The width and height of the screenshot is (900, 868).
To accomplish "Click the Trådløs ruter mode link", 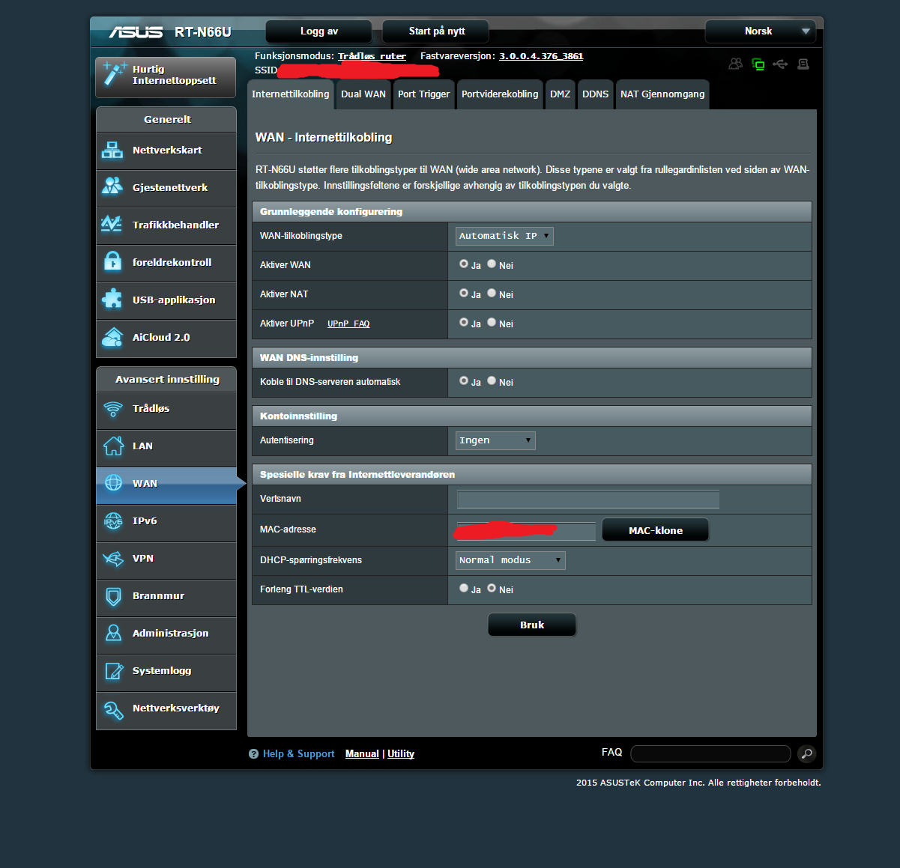I will point(372,56).
